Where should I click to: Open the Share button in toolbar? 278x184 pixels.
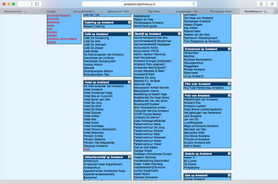click(x=261, y=4)
